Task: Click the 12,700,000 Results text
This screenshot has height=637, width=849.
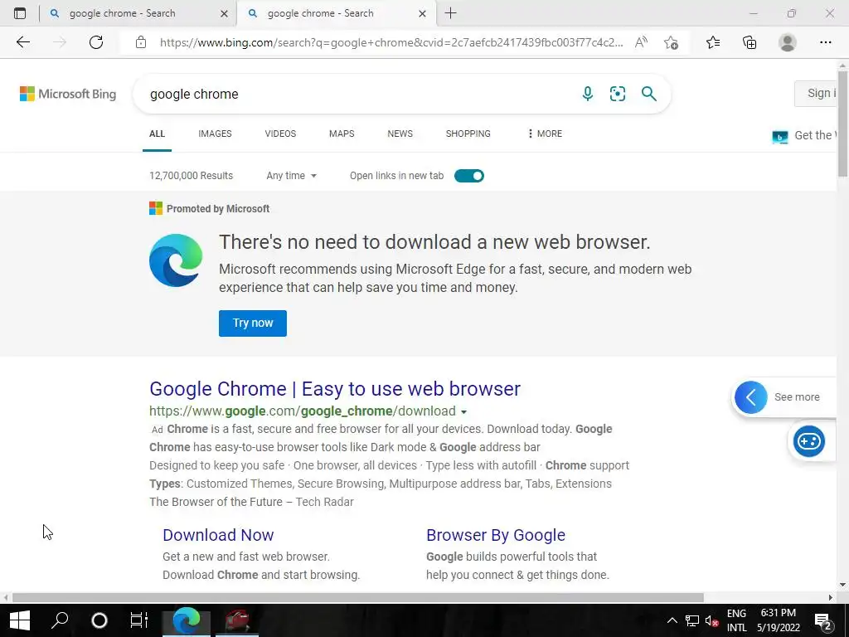Action: [x=192, y=176]
